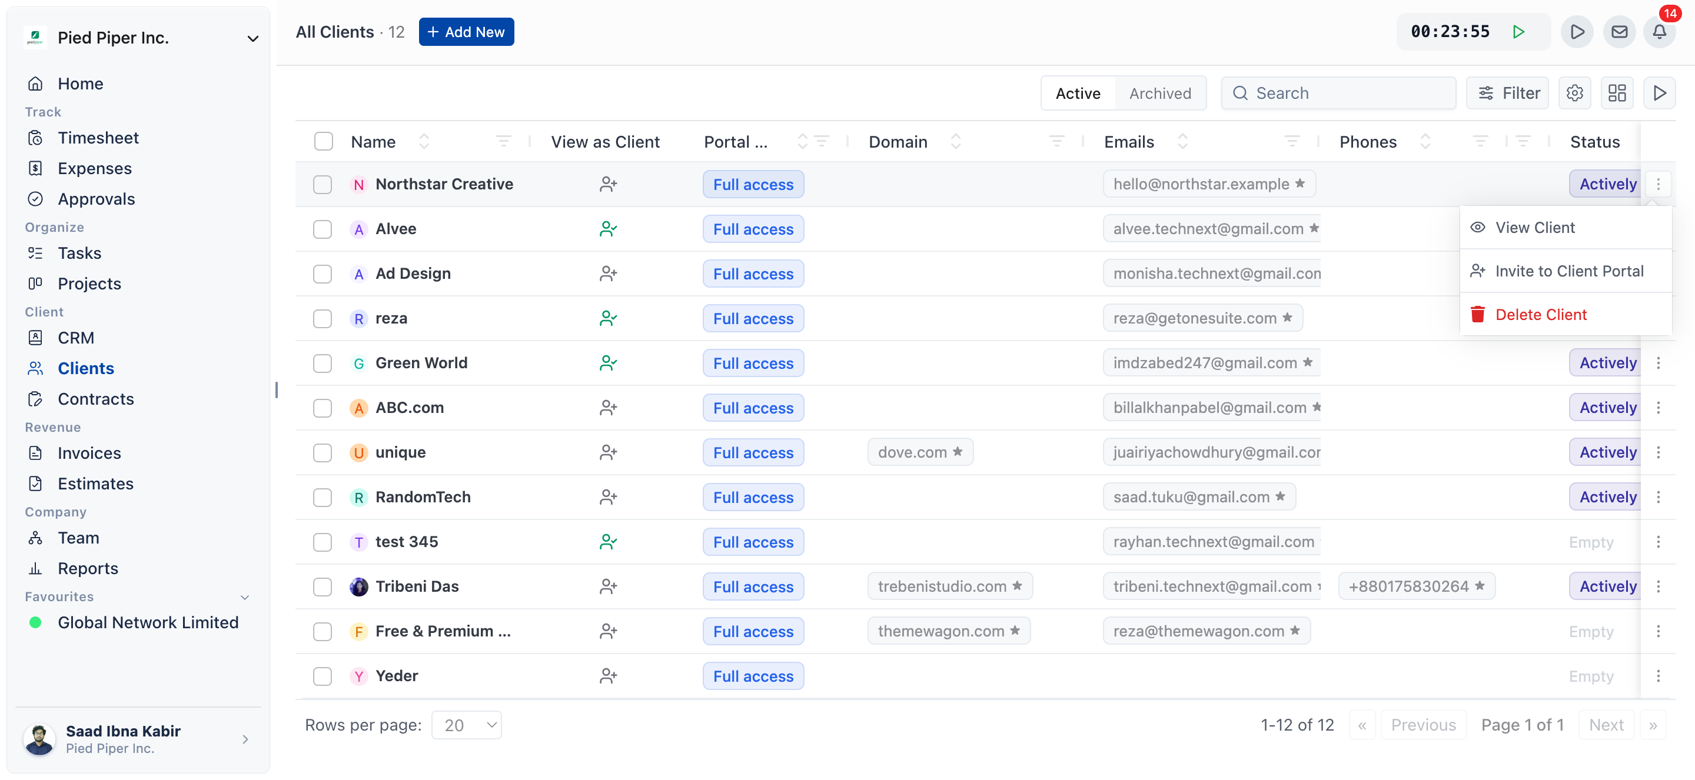Click the Name column filter icon
The height and width of the screenshot is (780, 1695).
(x=503, y=141)
